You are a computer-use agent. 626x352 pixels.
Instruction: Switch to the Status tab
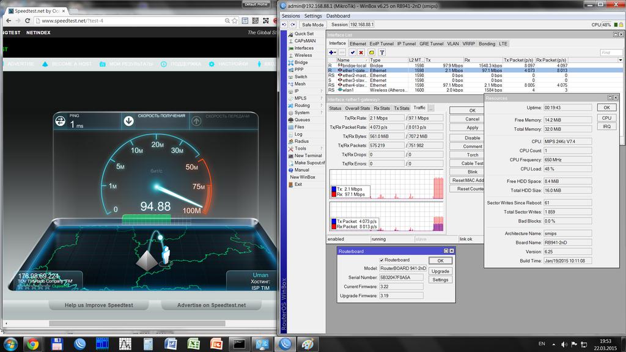(x=335, y=108)
